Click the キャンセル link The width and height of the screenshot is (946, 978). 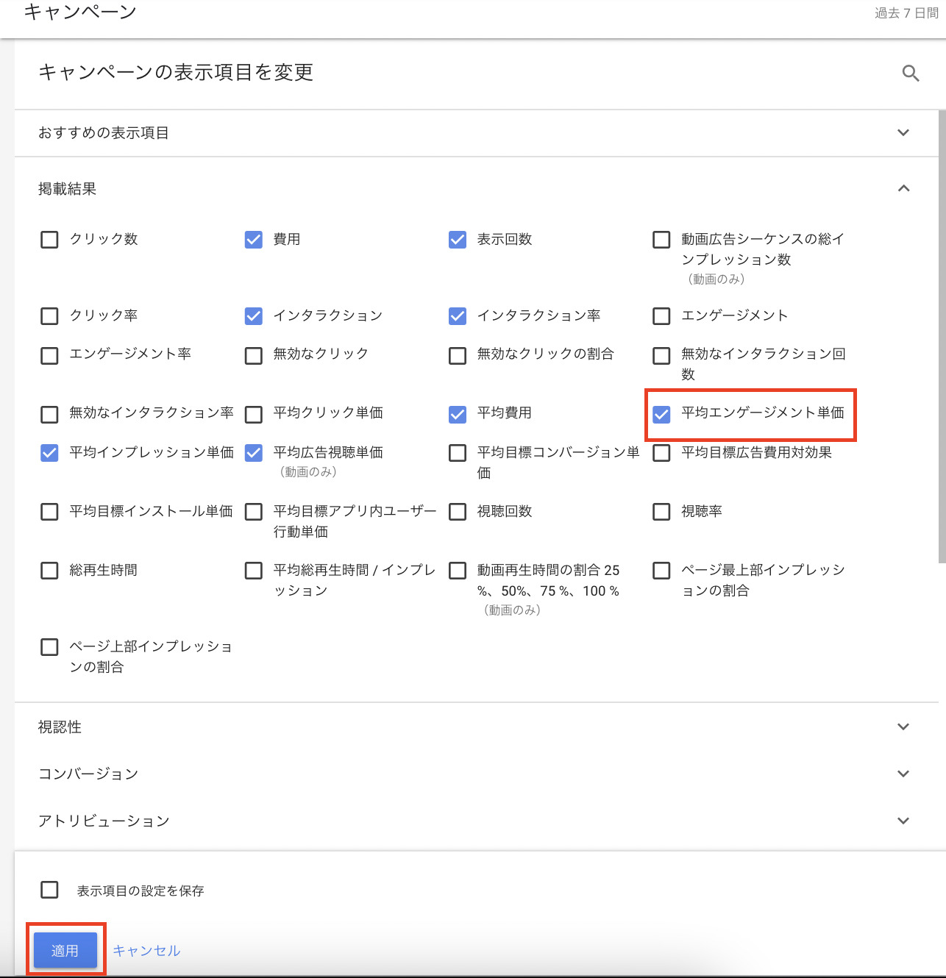click(146, 951)
